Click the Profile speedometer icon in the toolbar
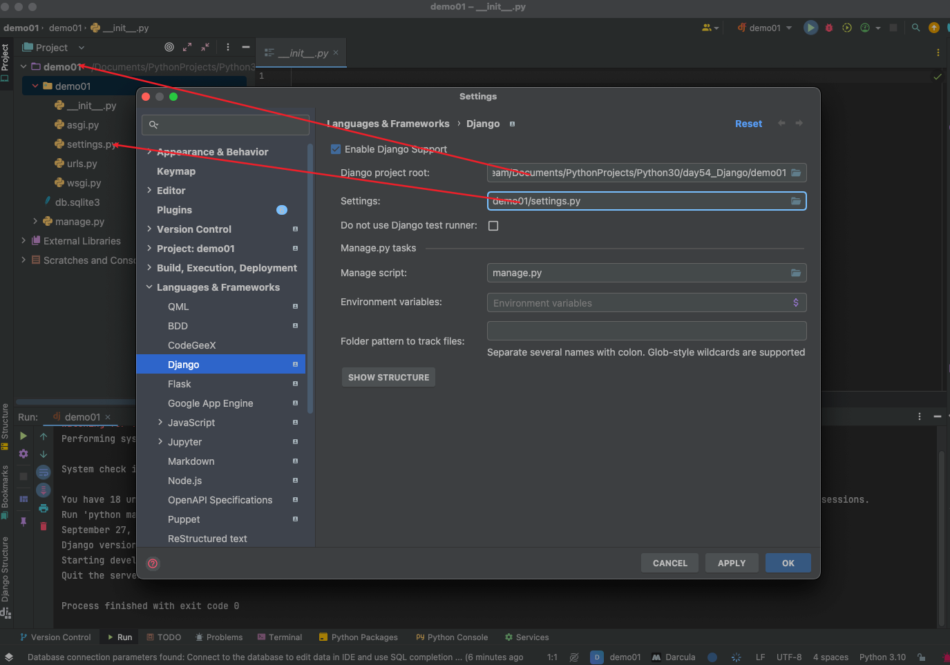This screenshot has height=665, width=950. pos(865,28)
